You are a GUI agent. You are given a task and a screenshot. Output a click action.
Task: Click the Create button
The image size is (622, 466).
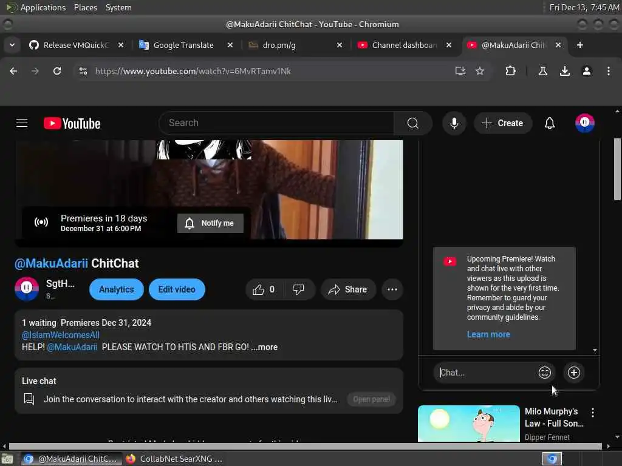502,123
